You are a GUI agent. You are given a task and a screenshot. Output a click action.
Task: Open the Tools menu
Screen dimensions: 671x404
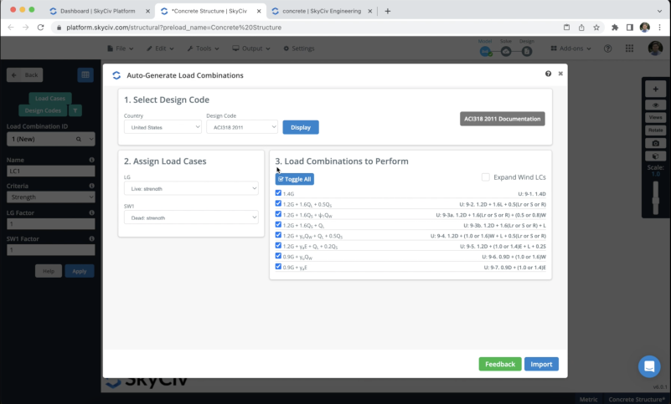point(203,49)
